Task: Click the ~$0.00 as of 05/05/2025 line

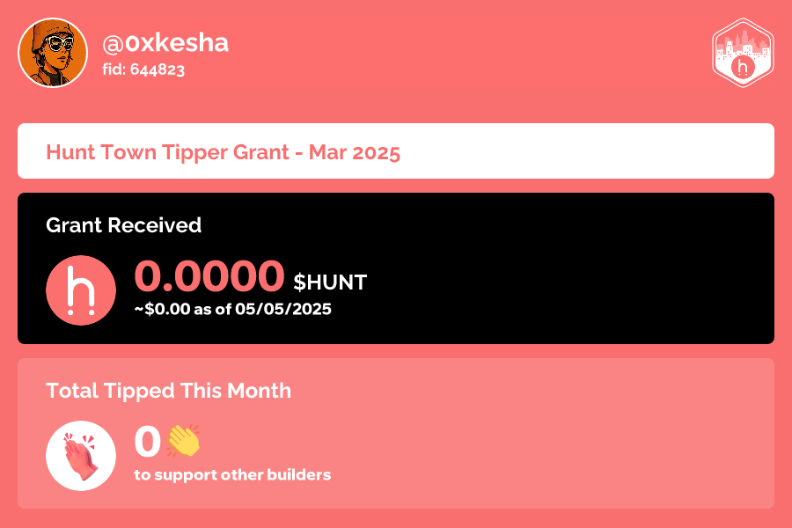Action: [233, 309]
